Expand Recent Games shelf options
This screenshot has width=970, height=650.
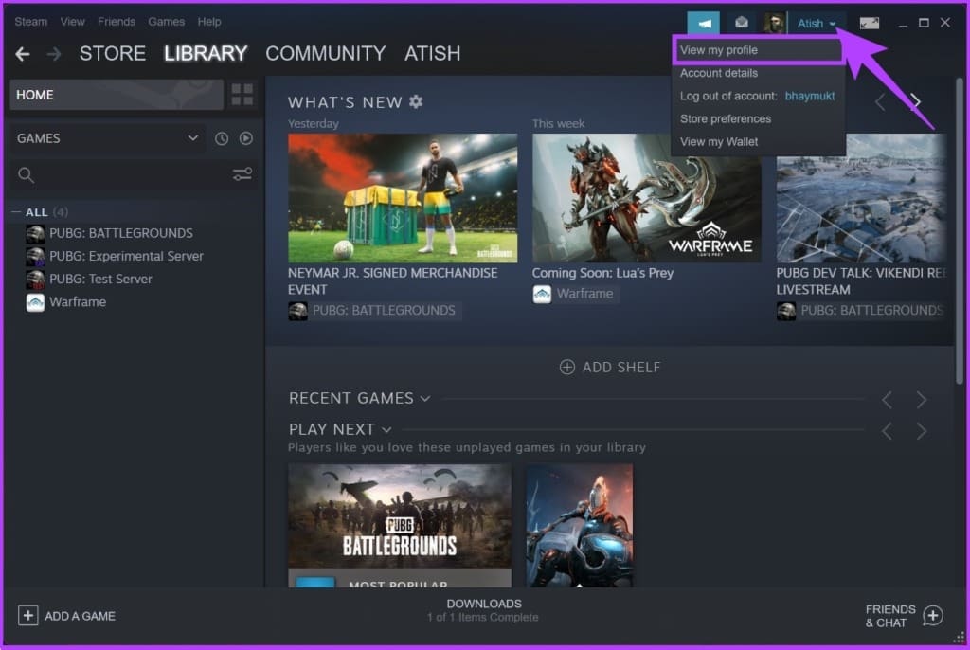425,399
